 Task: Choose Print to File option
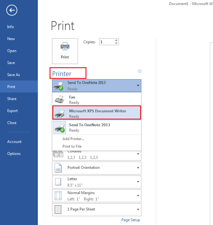(x=72, y=146)
